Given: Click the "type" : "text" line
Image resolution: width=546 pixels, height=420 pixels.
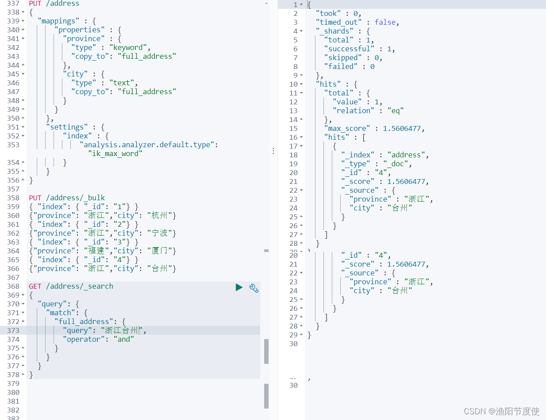Looking at the screenshot, I should [105, 83].
